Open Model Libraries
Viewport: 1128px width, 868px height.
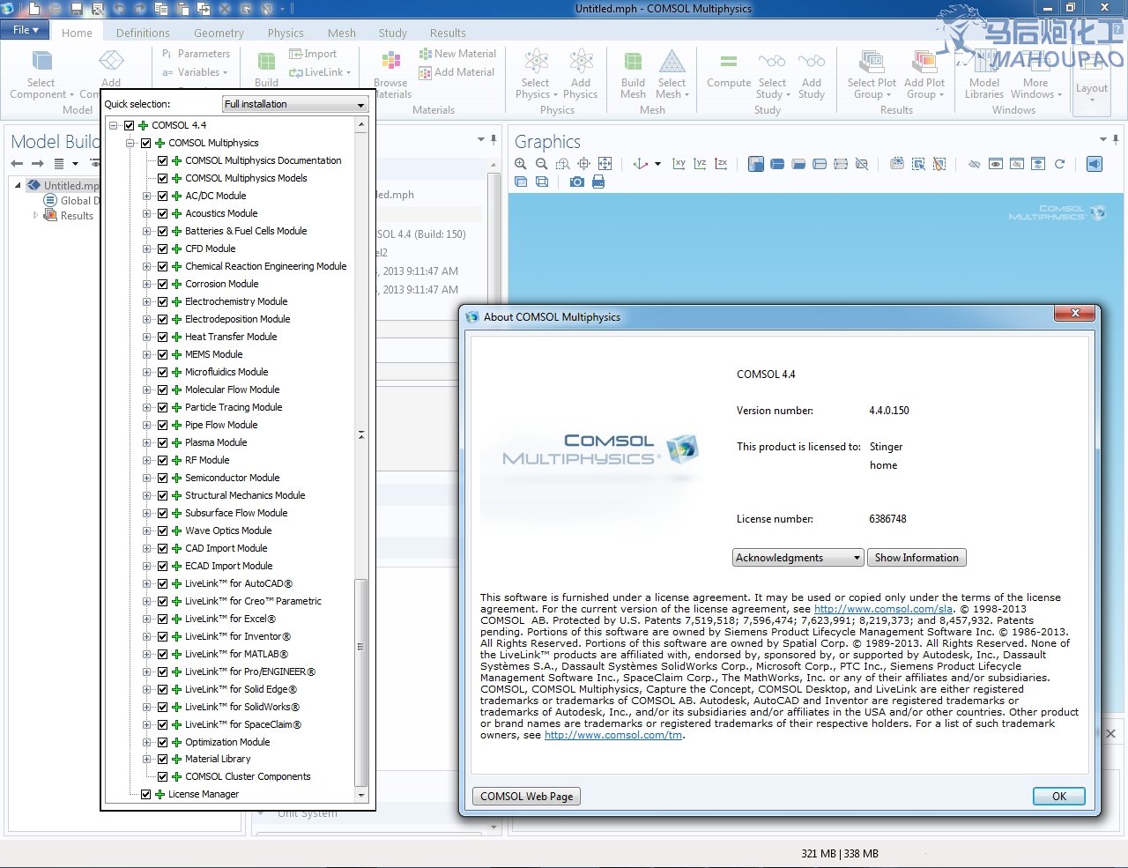tap(984, 74)
